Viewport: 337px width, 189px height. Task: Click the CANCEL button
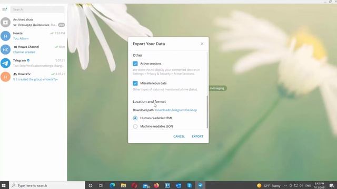pos(179,136)
